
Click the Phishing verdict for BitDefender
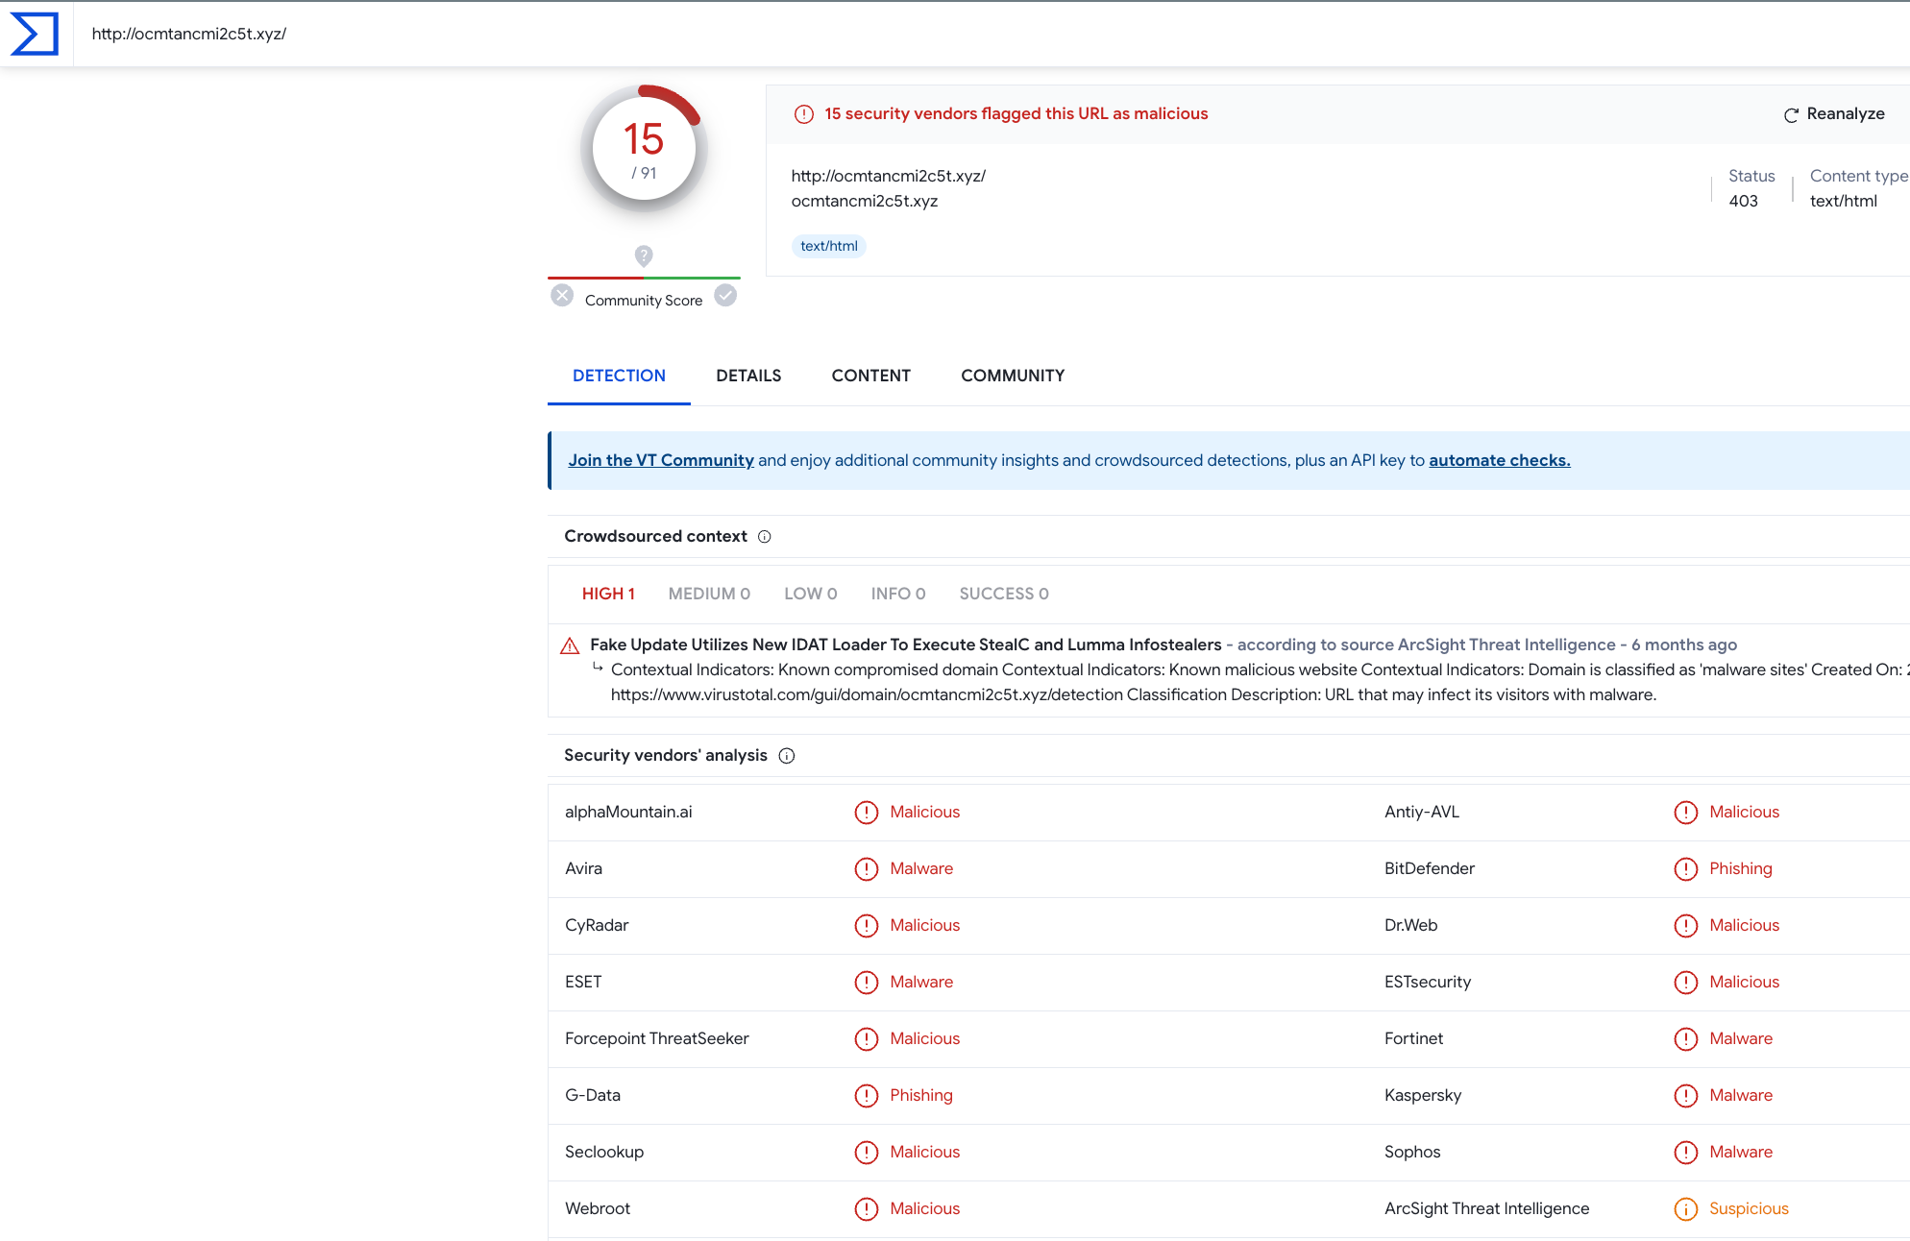1740,868
